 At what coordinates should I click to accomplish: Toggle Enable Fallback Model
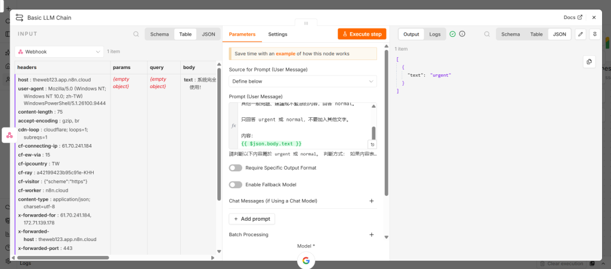pyautogui.click(x=235, y=184)
